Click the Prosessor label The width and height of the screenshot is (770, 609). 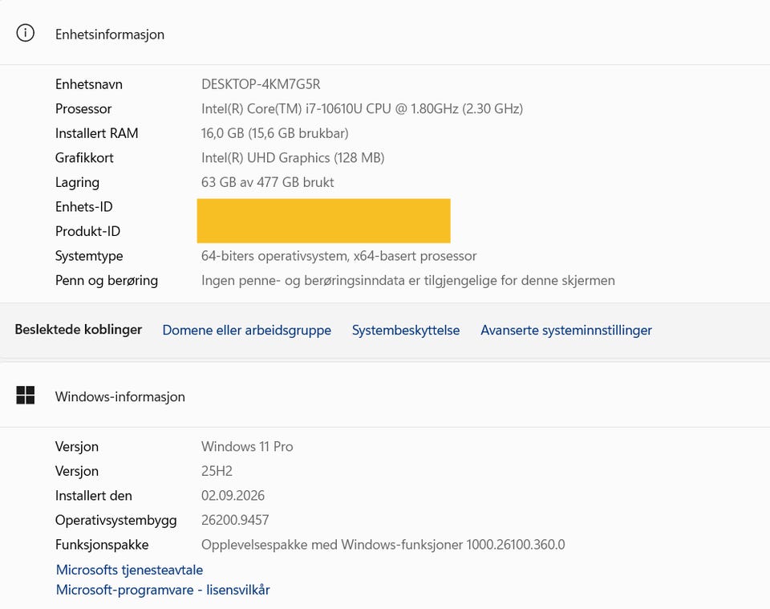(x=83, y=108)
